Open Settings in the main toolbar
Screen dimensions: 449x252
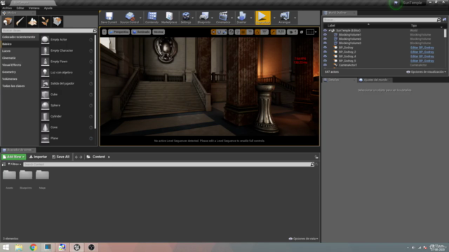[x=186, y=17]
